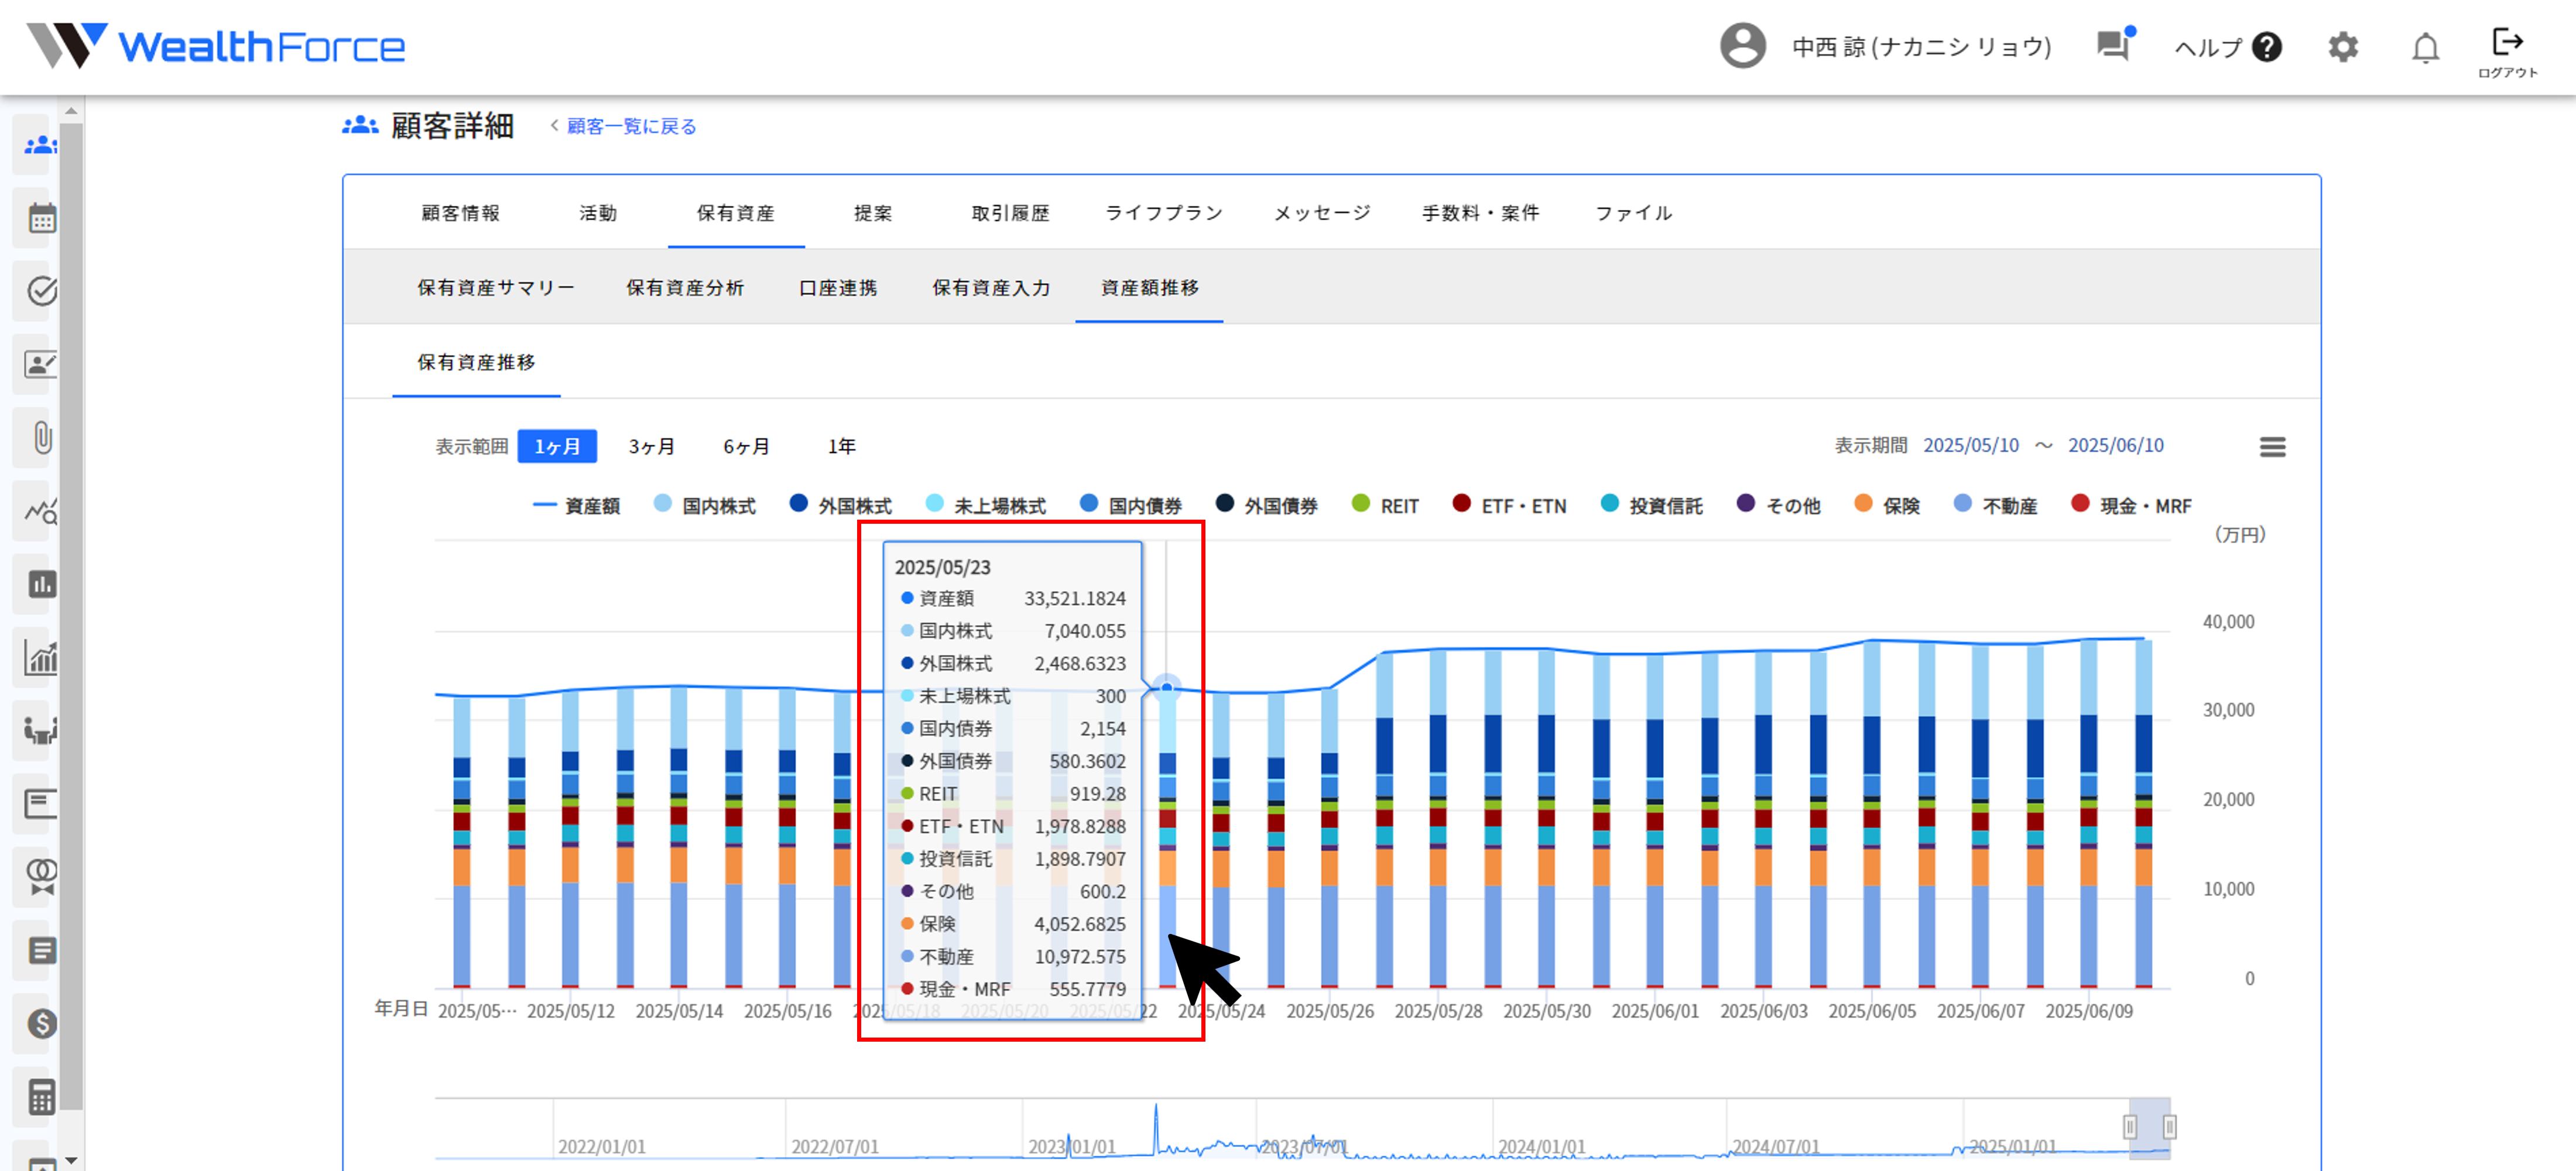Open the calendar icon in sidebar
The width and height of the screenshot is (2576, 1171).
pyautogui.click(x=41, y=218)
